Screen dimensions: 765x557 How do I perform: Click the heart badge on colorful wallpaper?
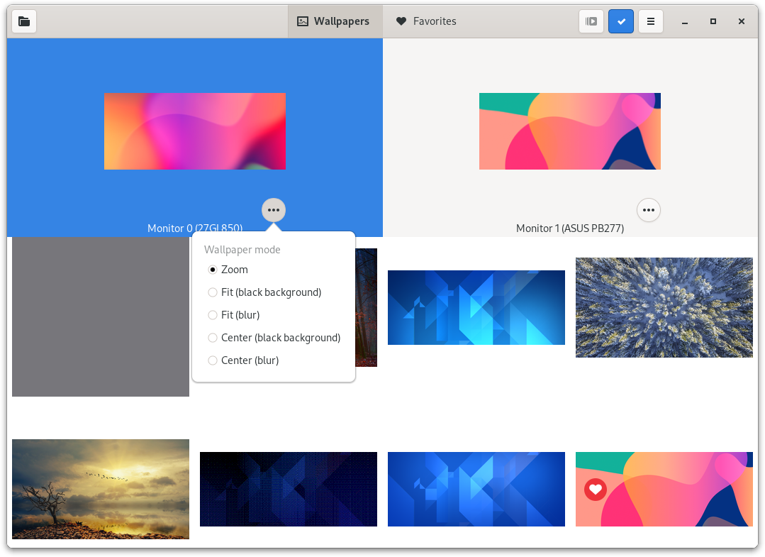pyautogui.click(x=596, y=489)
